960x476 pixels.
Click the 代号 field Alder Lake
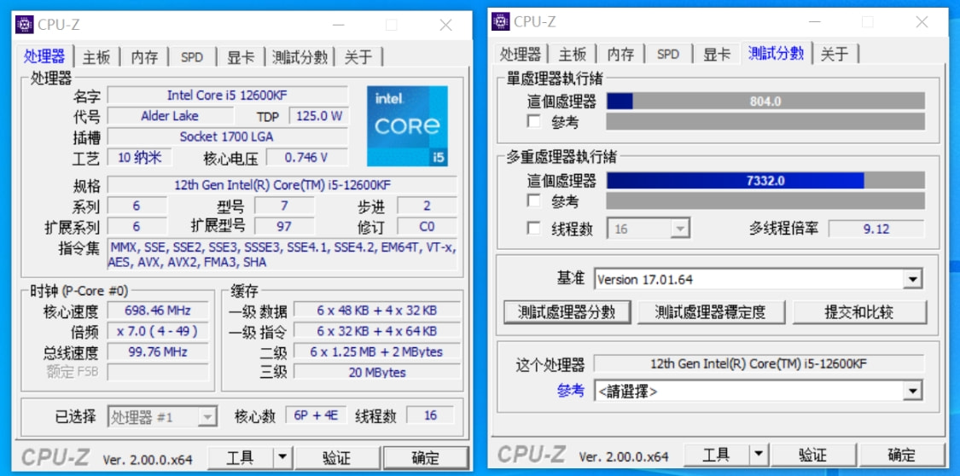click(170, 116)
